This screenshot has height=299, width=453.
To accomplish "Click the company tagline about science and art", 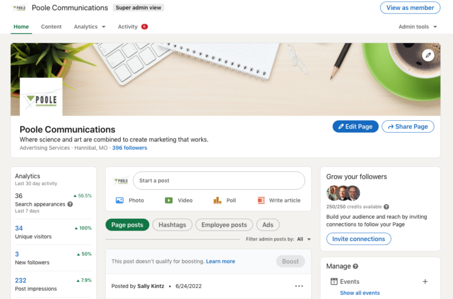I will pyautogui.click(x=114, y=140).
